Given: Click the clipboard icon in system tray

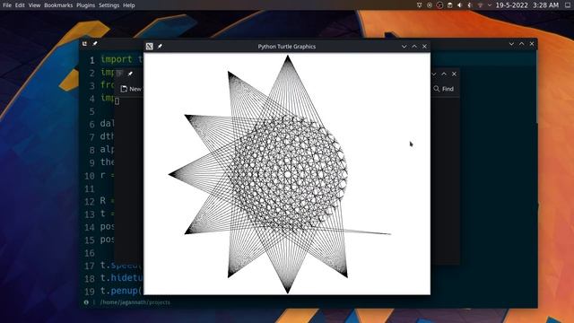Looking at the screenshot, I should pyautogui.click(x=450, y=5).
